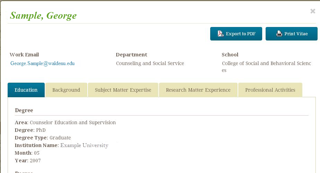
Task: Click the Example University institution name
Action: pyautogui.click(x=84, y=145)
